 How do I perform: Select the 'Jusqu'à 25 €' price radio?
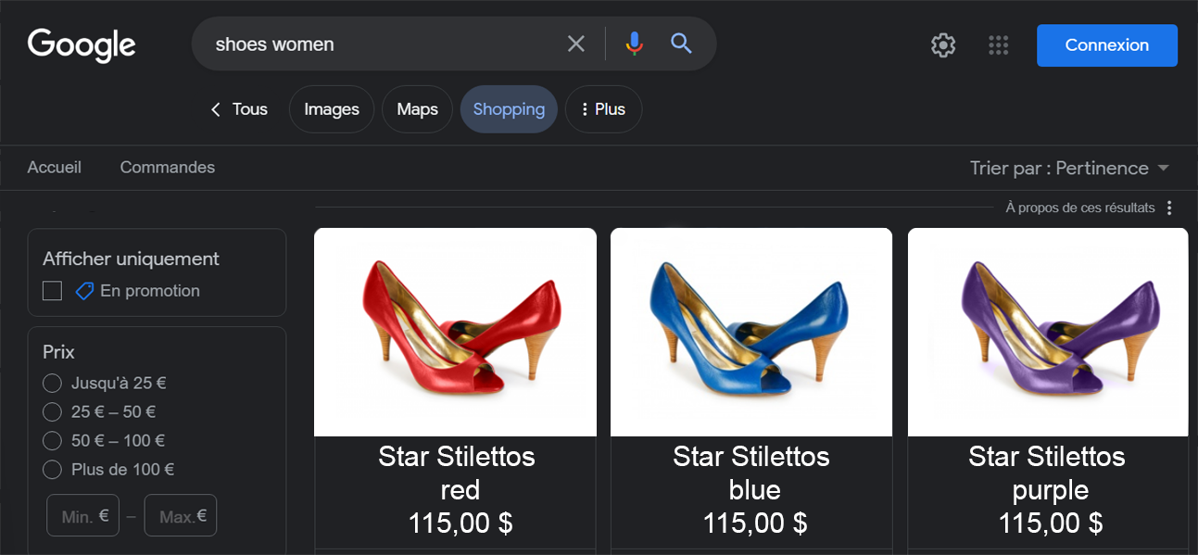point(53,383)
